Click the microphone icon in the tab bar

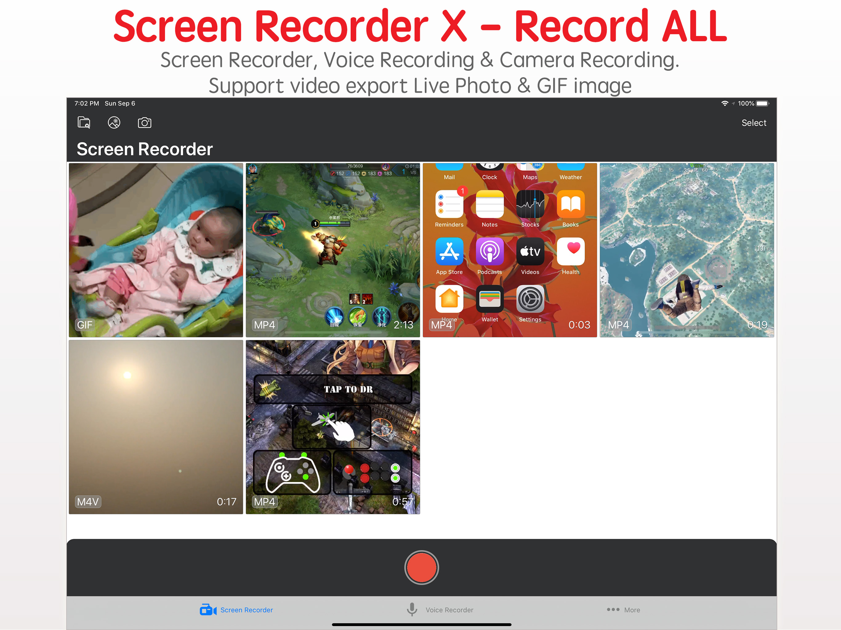412,609
